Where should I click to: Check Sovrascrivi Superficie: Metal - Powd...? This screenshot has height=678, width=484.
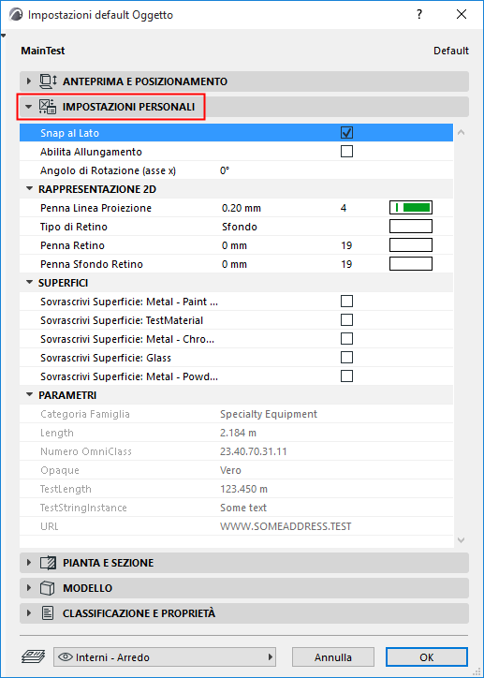click(x=346, y=376)
